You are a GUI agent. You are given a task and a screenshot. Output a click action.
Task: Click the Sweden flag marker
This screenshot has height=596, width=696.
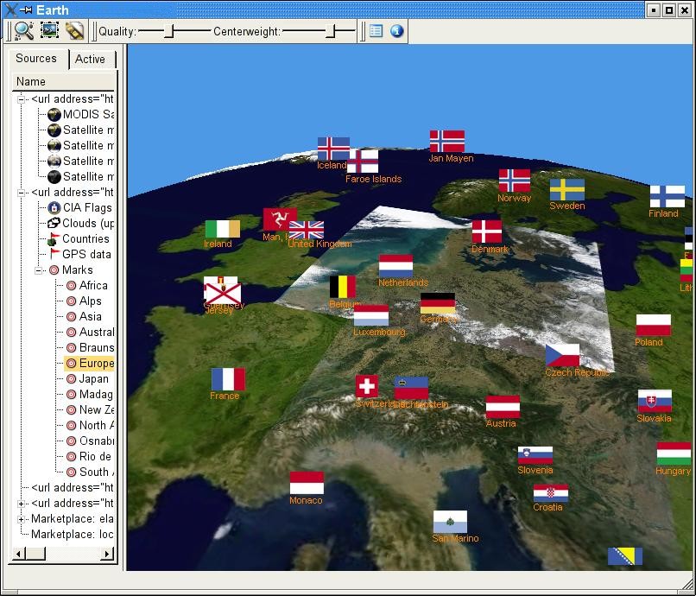coord(566,189)
